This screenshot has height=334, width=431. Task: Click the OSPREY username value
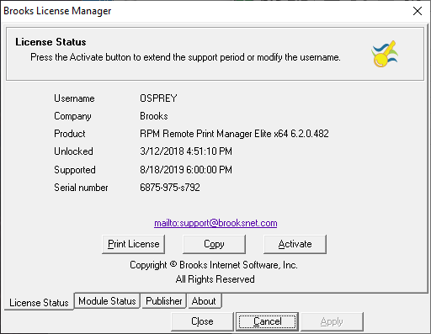coord(158,98)
